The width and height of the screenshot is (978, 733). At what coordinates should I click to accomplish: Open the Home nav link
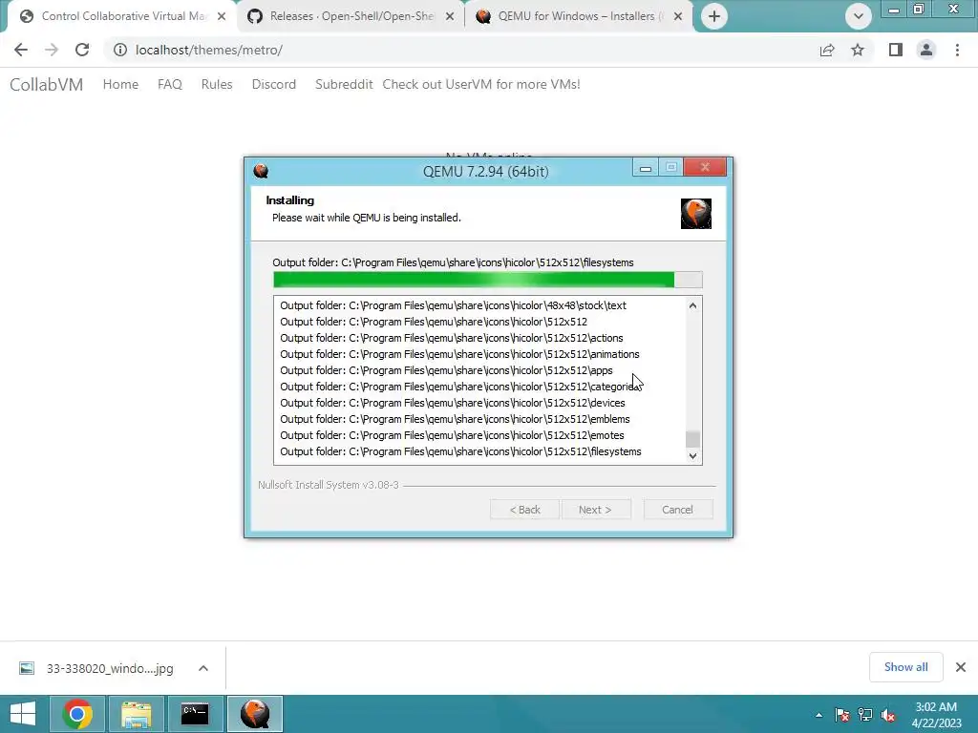(x=120, y=84)
